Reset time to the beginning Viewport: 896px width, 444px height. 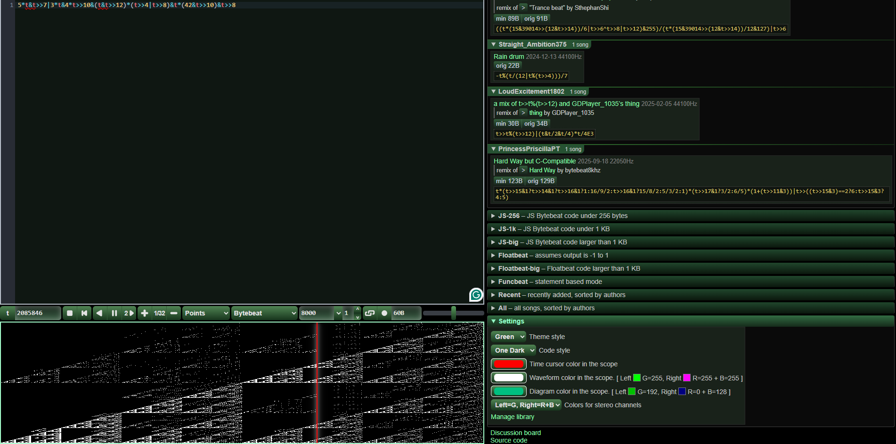click(84, 313)
